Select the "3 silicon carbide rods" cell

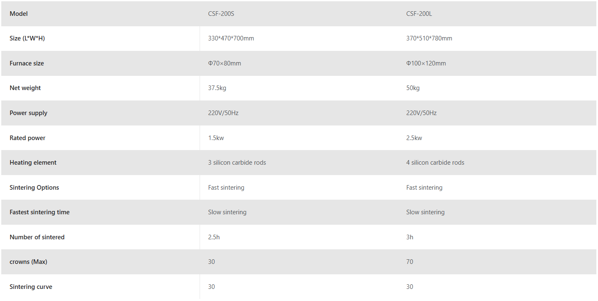click(237, 163)
